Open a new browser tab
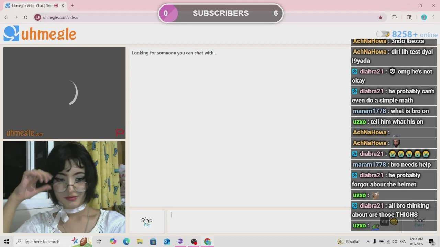 [x=73, y=5]
